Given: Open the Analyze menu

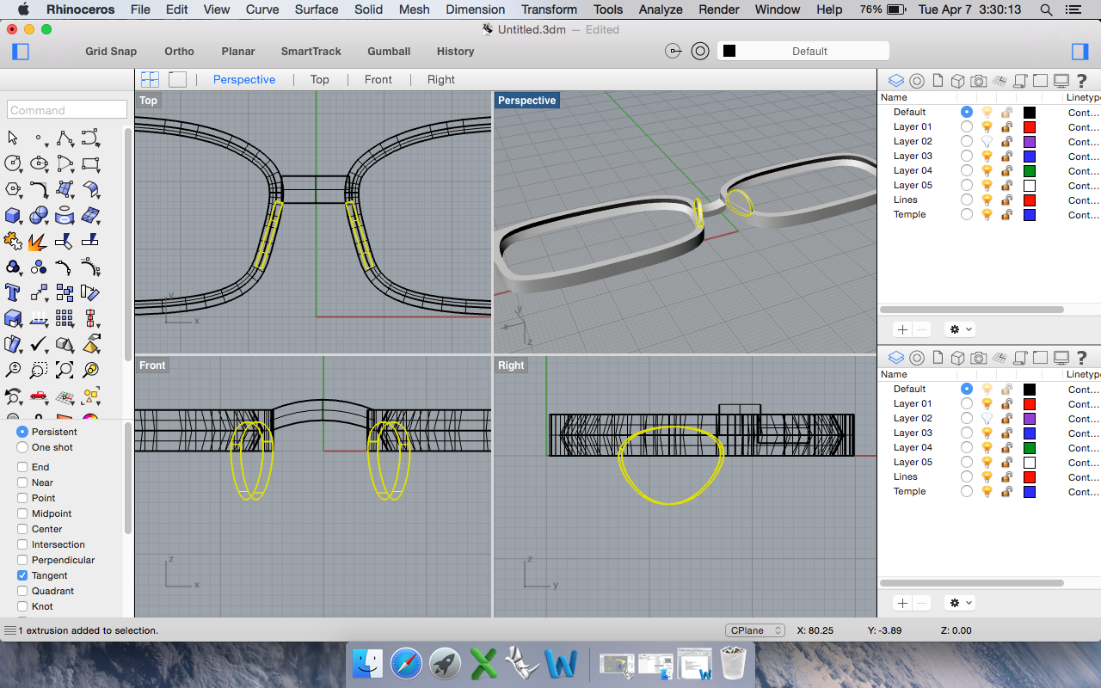Looking at the screenshot, I should pos(661,9).
